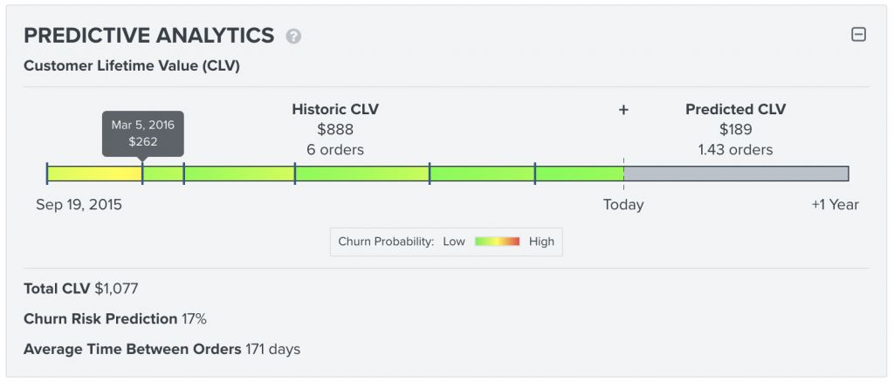Collapse the Predictive Analytics panel
Screen dimensions: 894x382
858,35
